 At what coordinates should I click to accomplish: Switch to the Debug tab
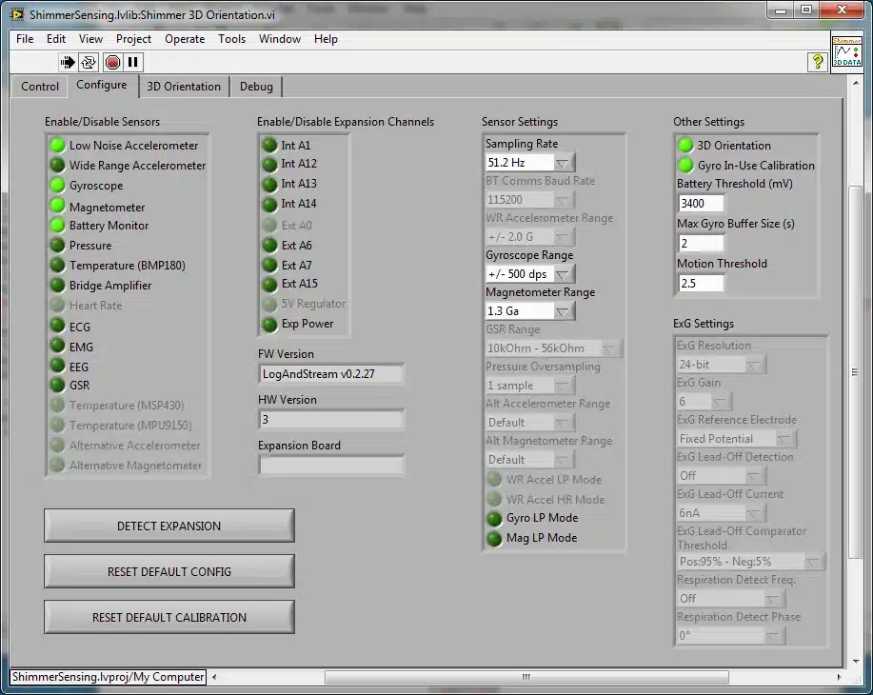(256, 87)
